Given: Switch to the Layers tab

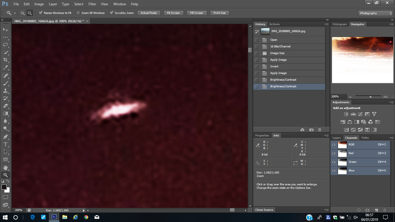Looking at the screenshot, I should (337, 138).
